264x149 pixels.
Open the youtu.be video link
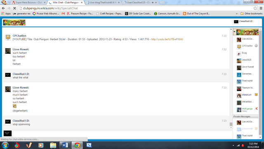pyautogui.click(x=167, y=39)
